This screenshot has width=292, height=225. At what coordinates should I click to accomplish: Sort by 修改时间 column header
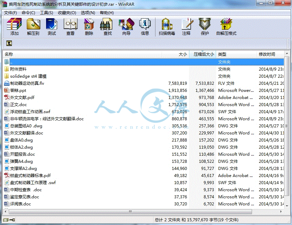(270, 54)
